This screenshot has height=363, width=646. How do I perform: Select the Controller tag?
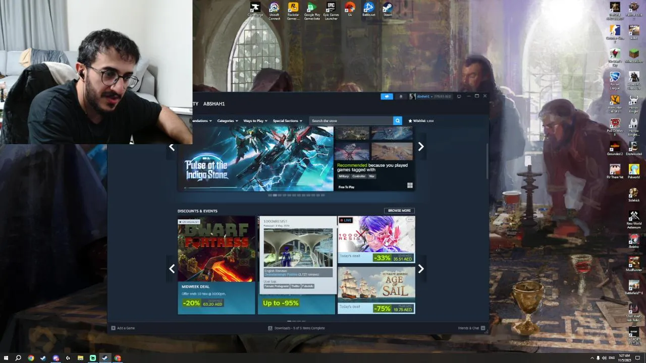pyautogui.click(x=358, y=176)
